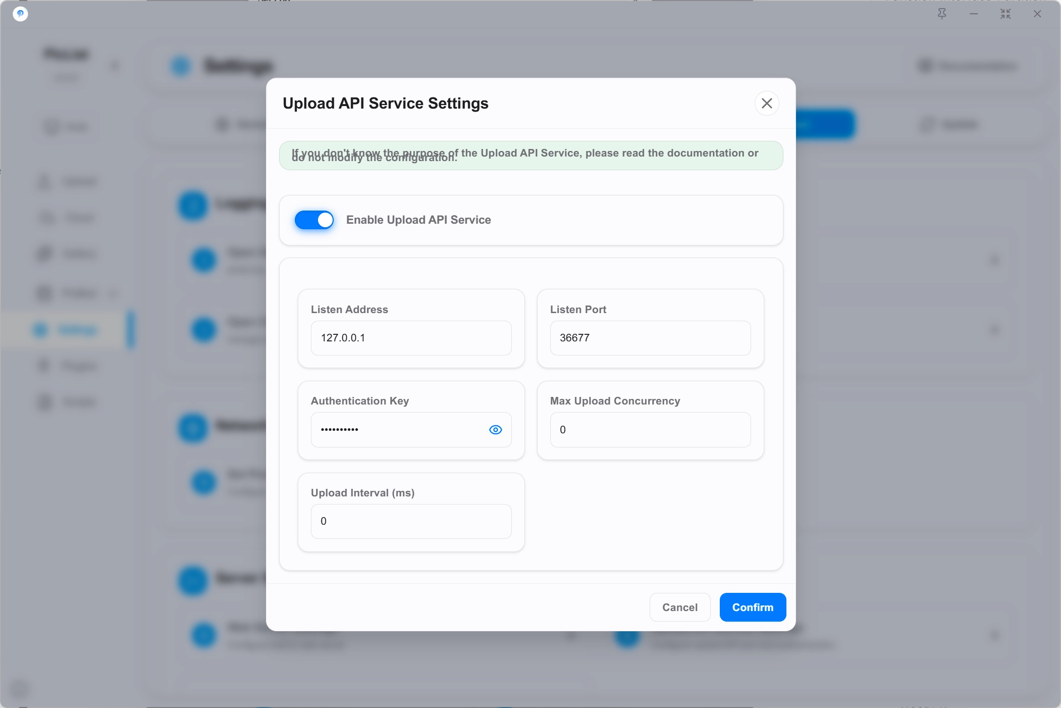This screenshot has width=1061, height=708.
Task: Click the app logo in the title bar
Action: pos(20,14)
